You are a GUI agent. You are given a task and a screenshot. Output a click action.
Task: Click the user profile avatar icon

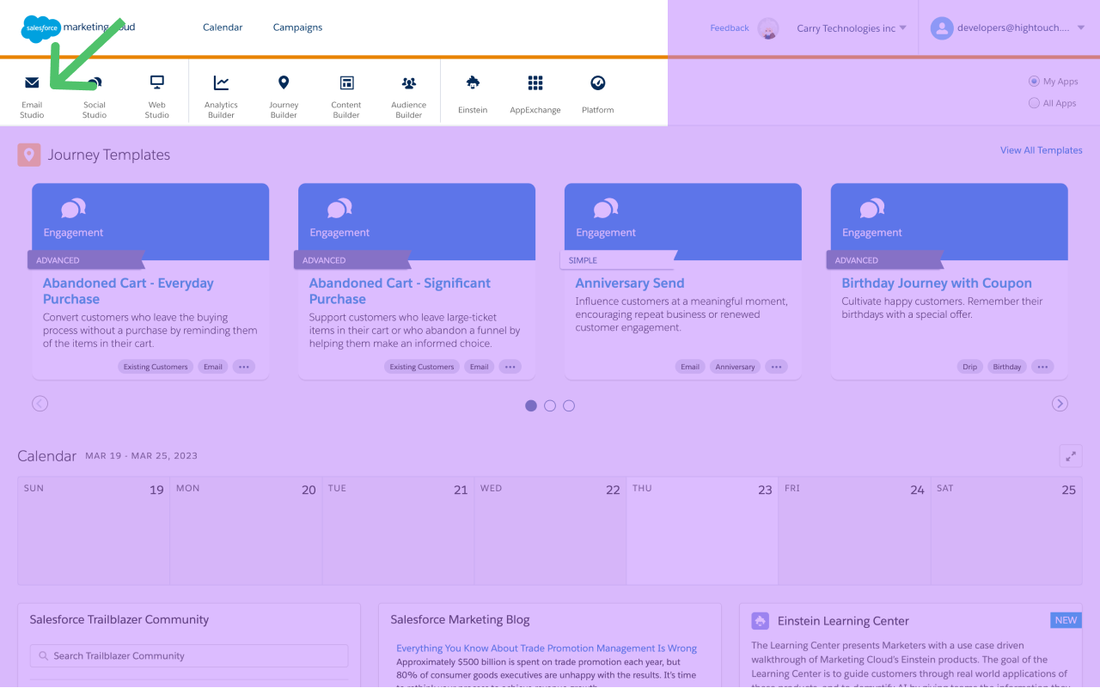(x=942, y=28)
